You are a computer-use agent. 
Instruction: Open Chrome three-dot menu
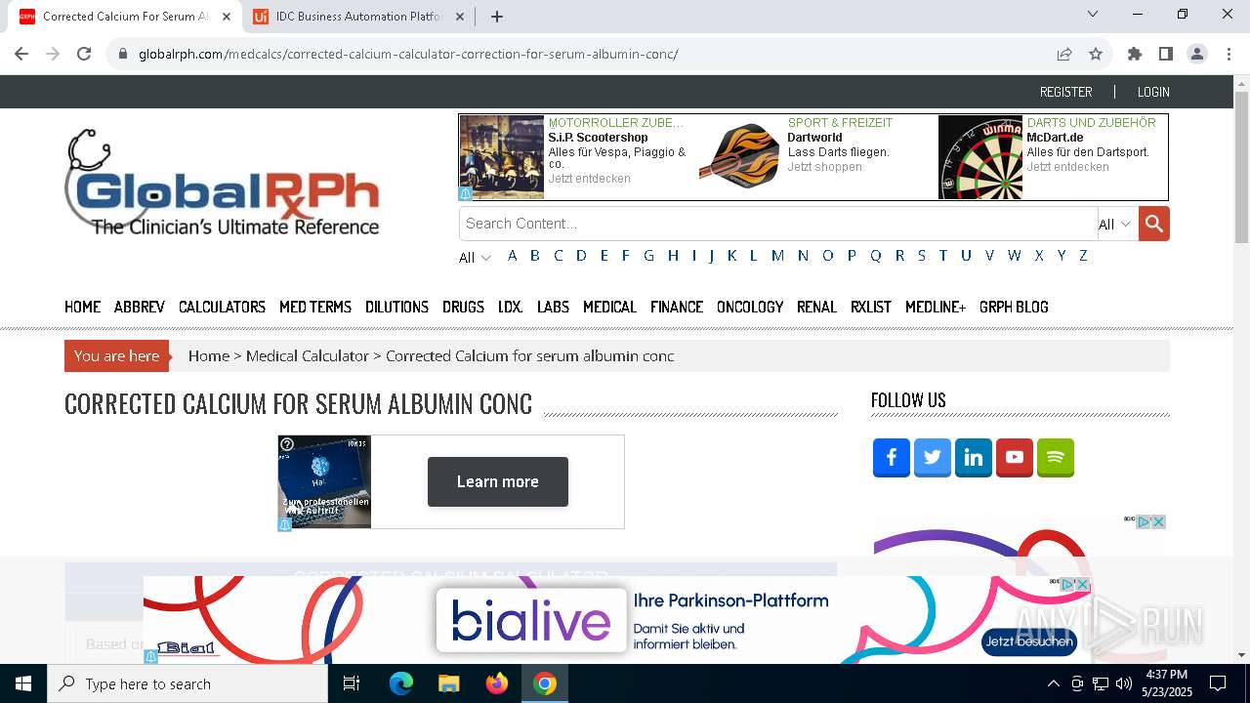(1229, 54)
